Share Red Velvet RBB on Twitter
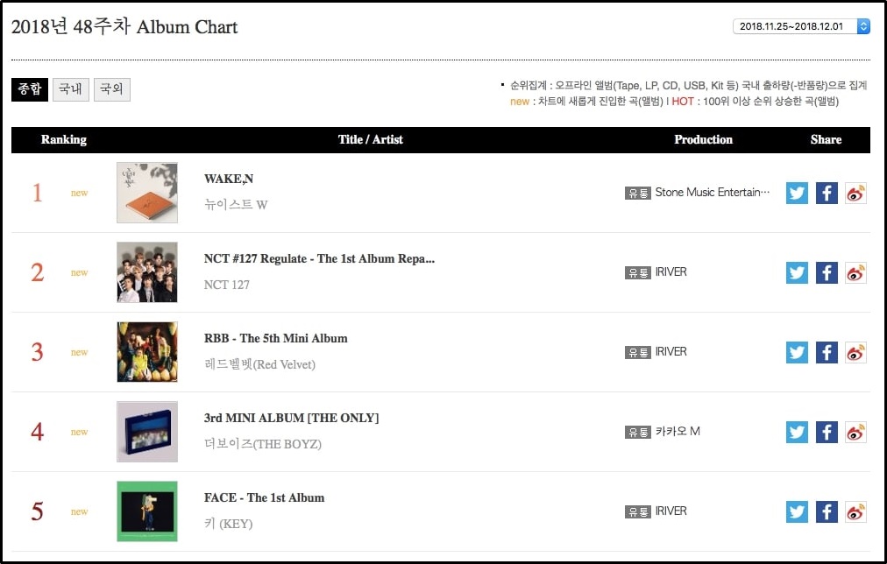887x564 pixels. click(797, 352)
